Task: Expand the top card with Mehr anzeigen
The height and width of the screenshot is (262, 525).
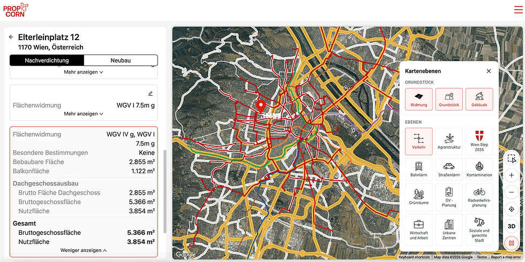Action: click(x=84, y=72)
